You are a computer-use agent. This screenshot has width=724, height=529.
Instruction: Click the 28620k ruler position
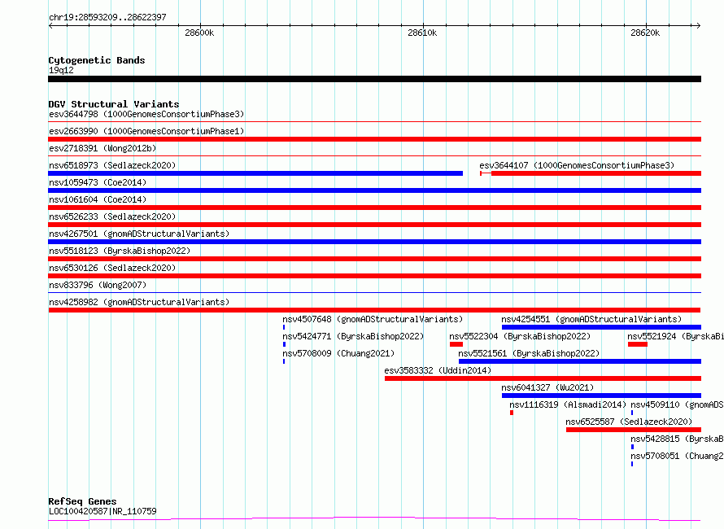645,33
